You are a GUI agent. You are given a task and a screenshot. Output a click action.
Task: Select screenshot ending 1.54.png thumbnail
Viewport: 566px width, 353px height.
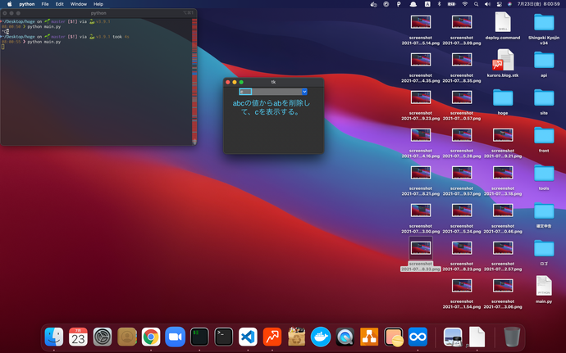pos(462,286)
